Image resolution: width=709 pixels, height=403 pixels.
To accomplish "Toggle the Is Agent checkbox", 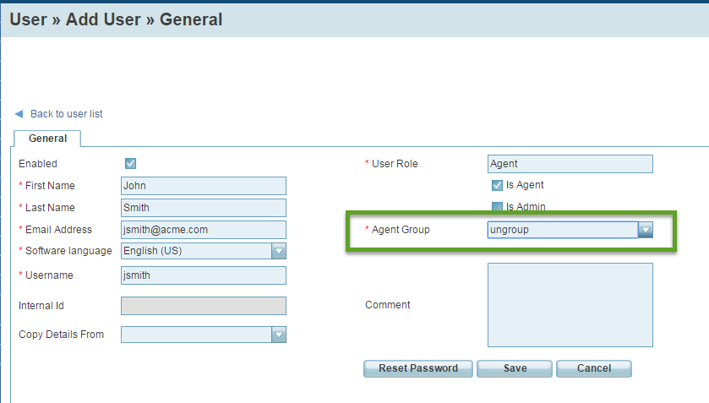I will coord(497,185).
